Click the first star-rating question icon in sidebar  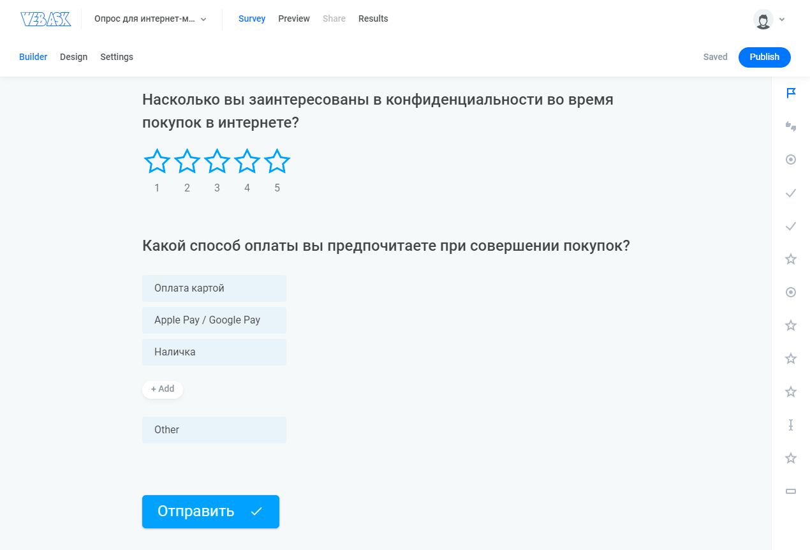click(x=791, y=259)
